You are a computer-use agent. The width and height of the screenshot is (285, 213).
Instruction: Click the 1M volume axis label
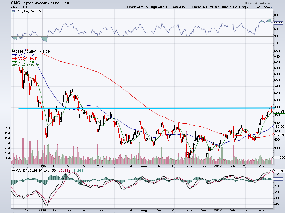8,158
